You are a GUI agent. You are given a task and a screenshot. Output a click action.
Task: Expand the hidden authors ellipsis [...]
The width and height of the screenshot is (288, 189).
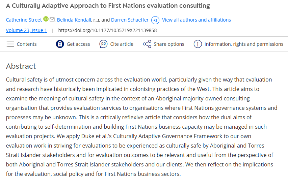[96, 20]
